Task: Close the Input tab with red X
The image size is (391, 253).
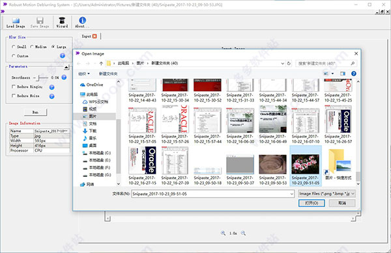Action: (94, 36)
